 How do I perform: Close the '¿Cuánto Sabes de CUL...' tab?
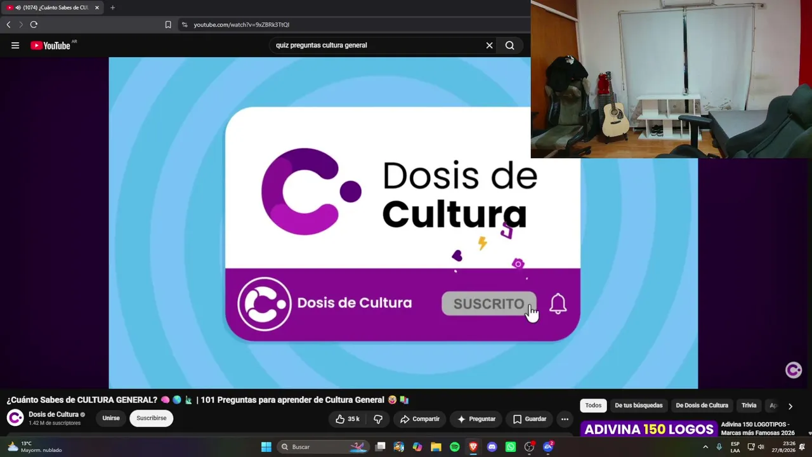(97, 8)
